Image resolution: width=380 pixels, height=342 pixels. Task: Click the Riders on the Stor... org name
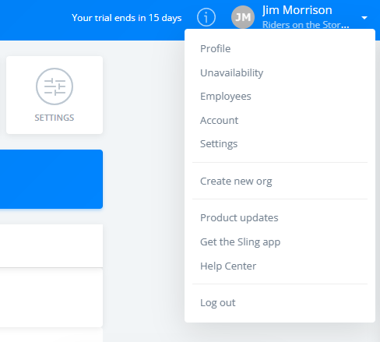tap(305, 25)
